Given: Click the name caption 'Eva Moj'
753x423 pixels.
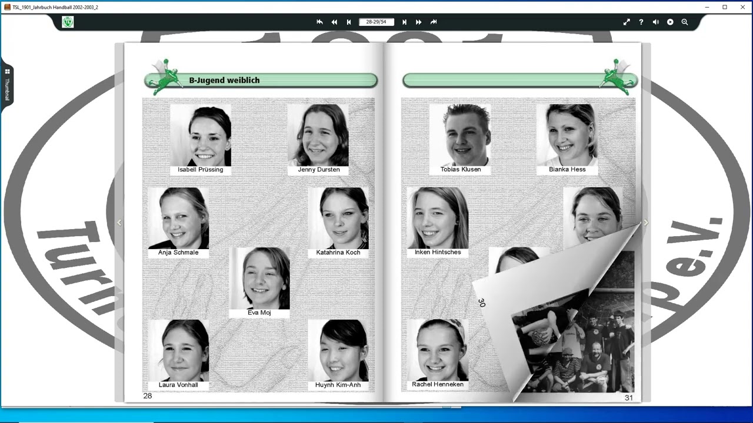Looking at the screenshot, I should point(259,313).
